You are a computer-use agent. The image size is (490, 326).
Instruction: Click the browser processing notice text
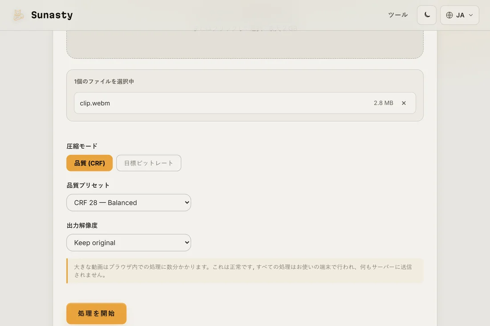pos(243,271)
